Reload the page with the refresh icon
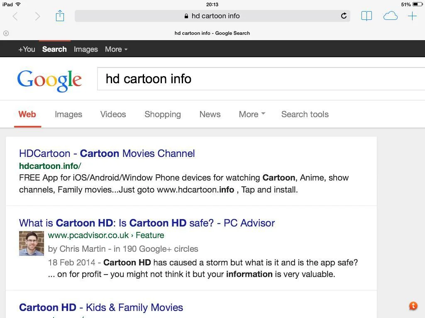The width and height of the screenshot is (425, 318). coord(344,16)
